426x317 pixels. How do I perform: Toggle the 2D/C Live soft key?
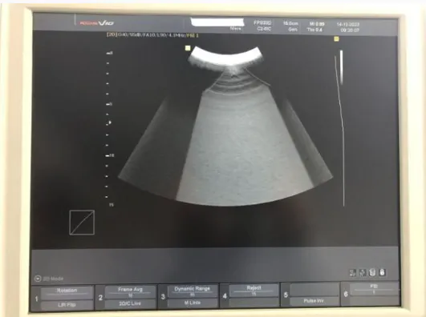pos(131,303)
